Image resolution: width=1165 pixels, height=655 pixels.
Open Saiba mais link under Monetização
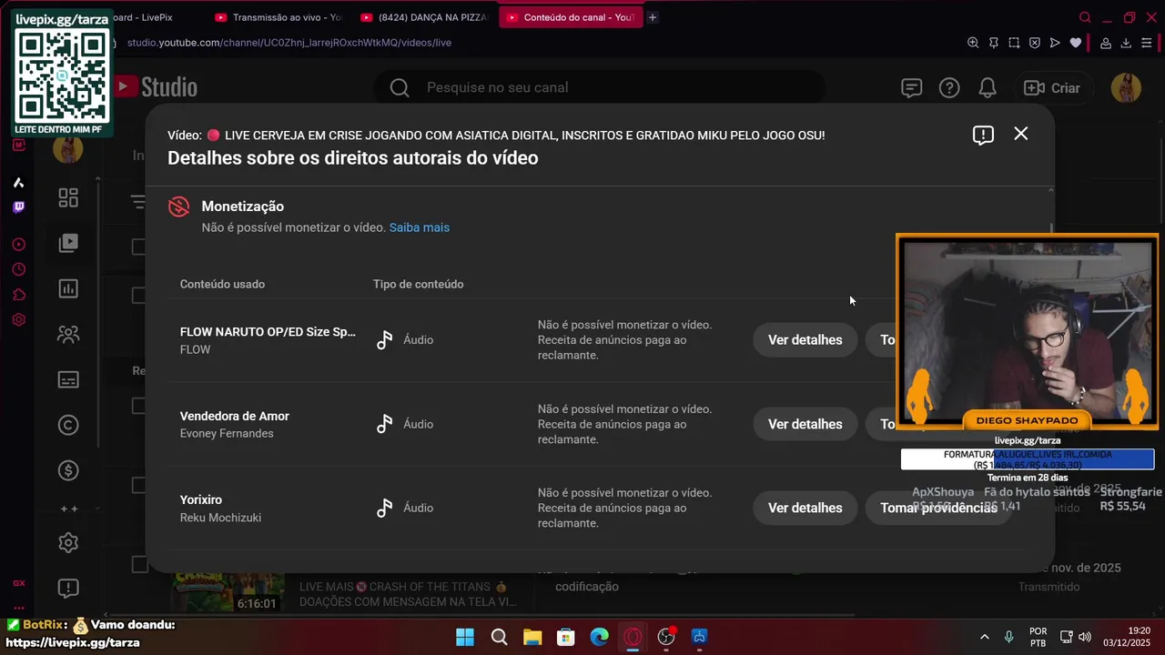[x=420, y=227]
